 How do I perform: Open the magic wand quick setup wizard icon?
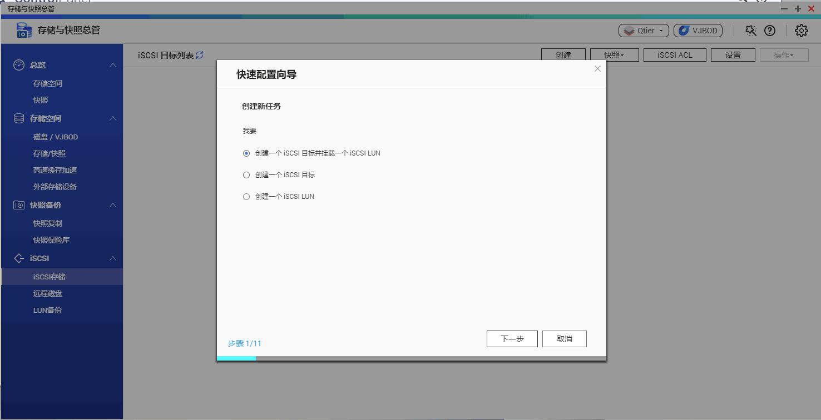click(x=750, y=31)
